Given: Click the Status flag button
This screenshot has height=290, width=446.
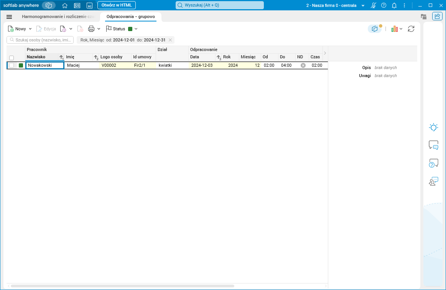Looking at the screenshot, I should point(115,29).
